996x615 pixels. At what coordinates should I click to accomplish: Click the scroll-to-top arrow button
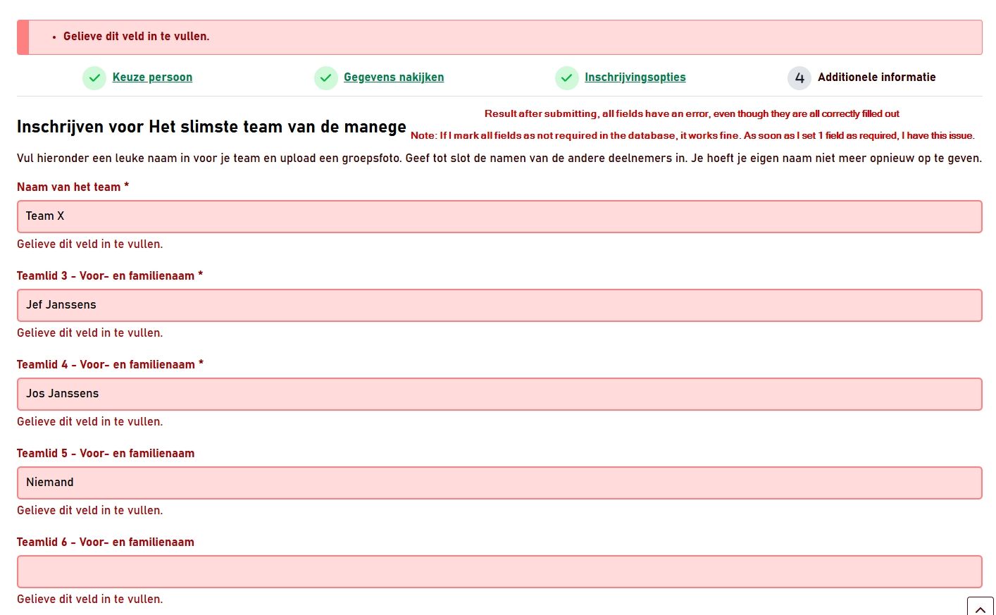coord(980,607)
